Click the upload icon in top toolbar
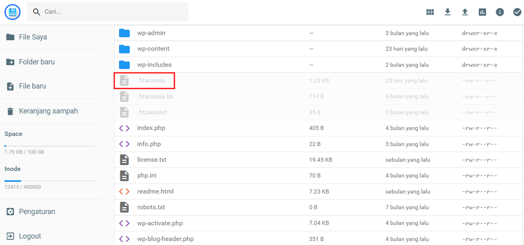The height and width of the screenshot is (245, 524). point(465,12)
